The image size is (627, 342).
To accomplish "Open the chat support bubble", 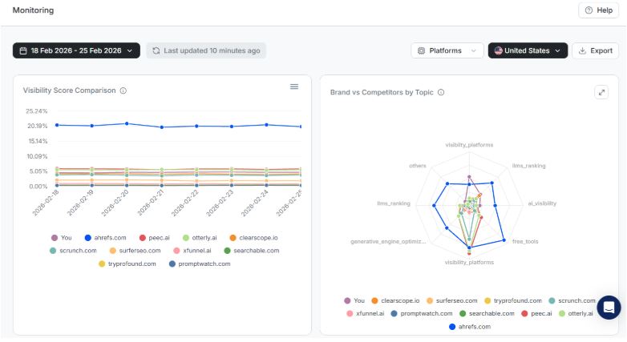I will [x=609, y=308].
